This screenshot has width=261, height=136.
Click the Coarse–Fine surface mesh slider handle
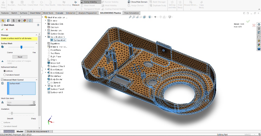pyautogui.click(x=21, y=47)
